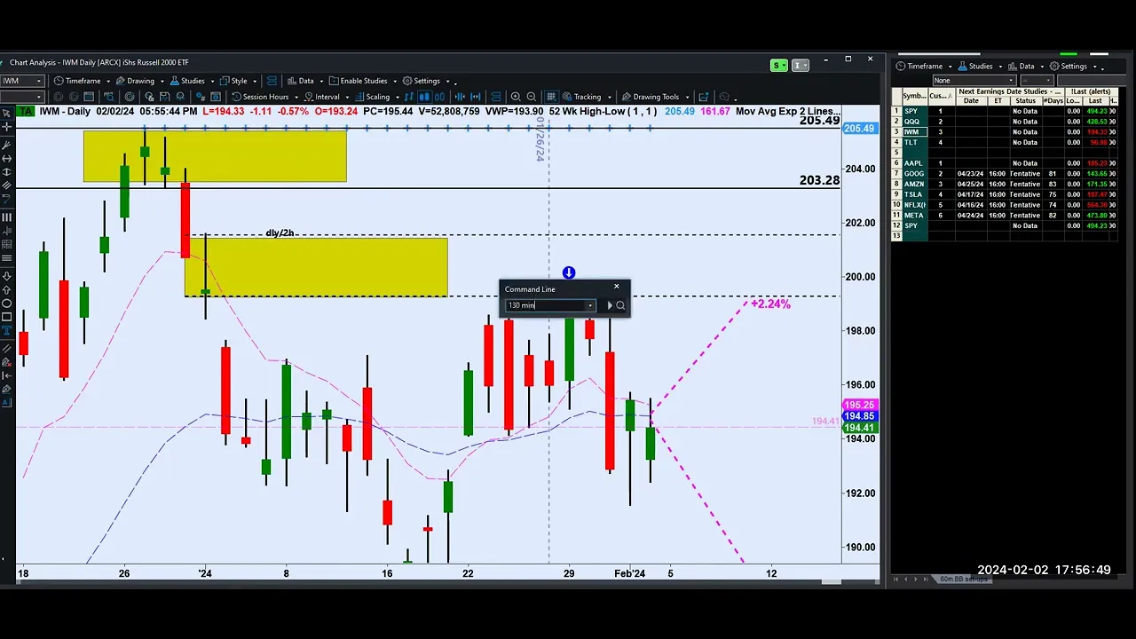Select IWM row in watchlist
This screenshot has width=1136, height=639.
click(x=1004, y=132)
